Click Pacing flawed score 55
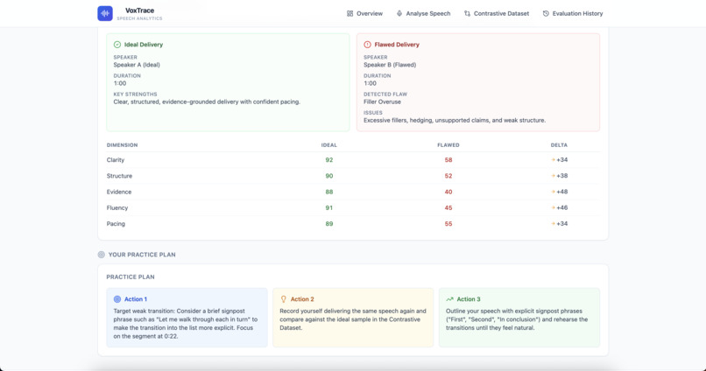Viewport: 706px width, 371px height. 448,223
